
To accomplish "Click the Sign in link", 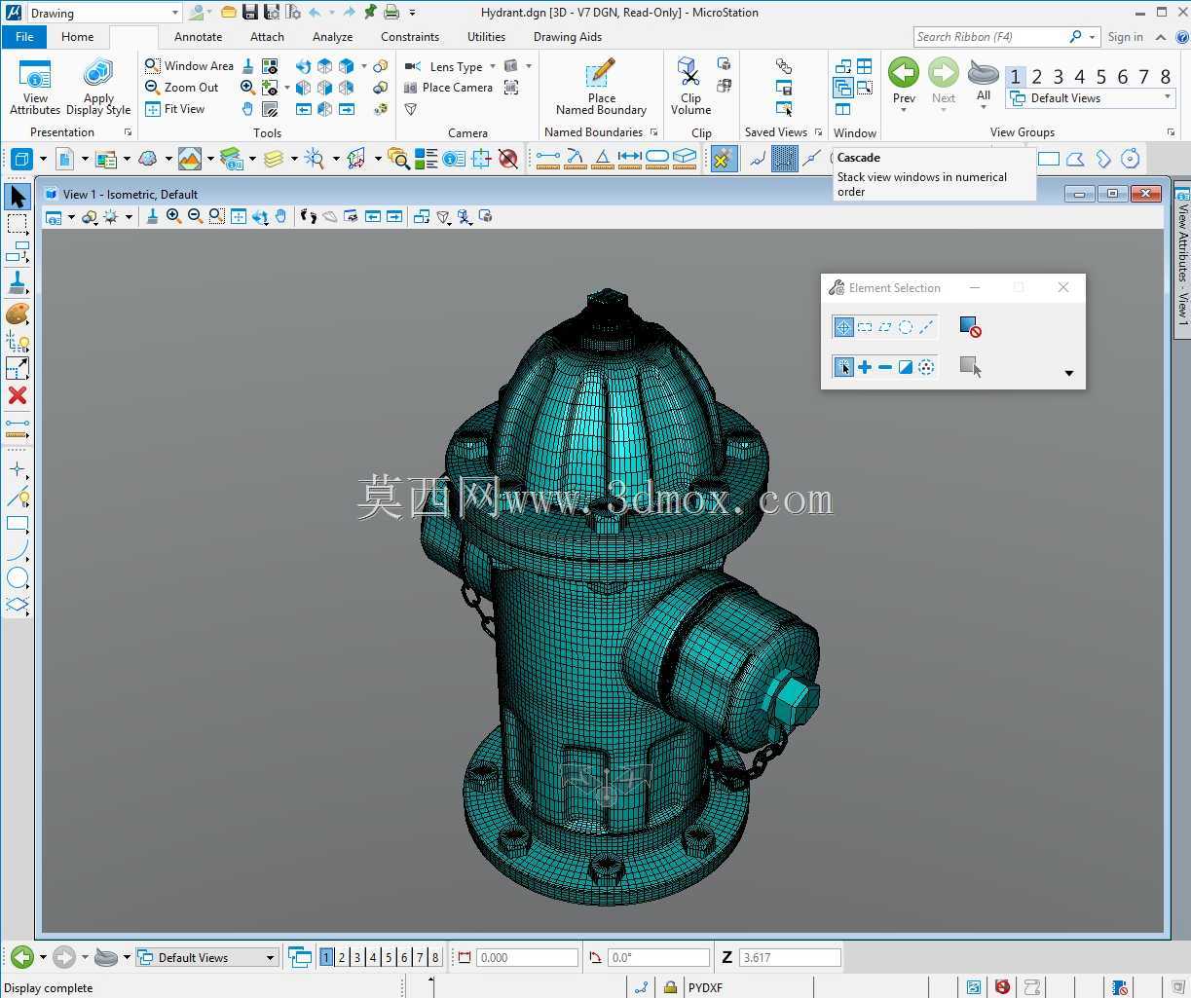I will (1125, 37).
